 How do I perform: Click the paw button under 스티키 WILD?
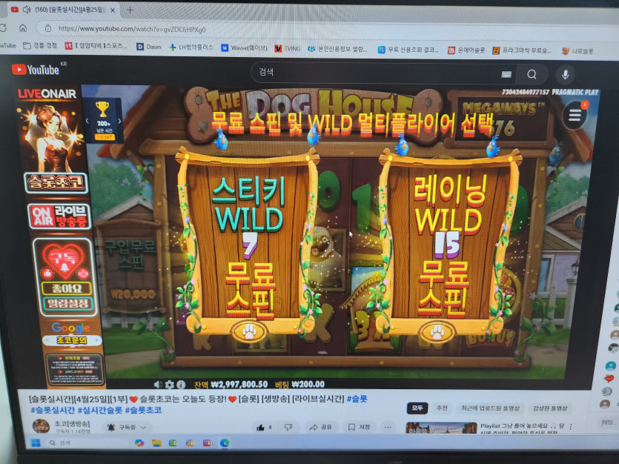[248, 332]
